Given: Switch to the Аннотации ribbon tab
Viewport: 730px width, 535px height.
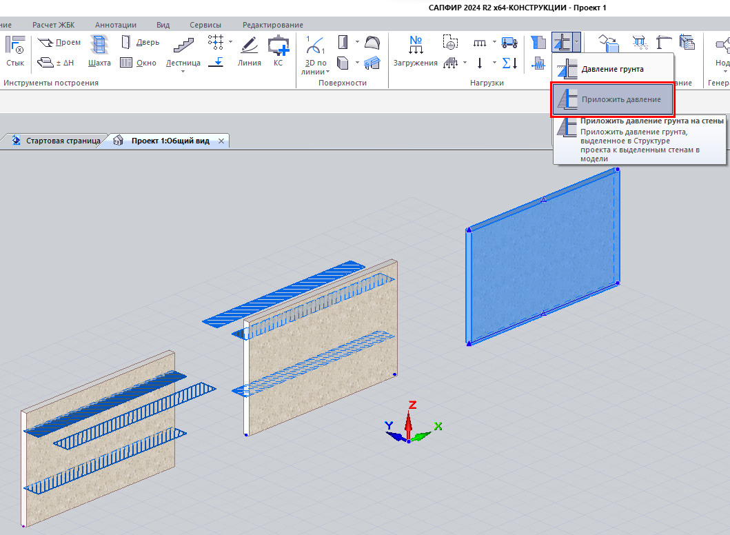Looking at the screenshot, I should click(x=115, y=25).
